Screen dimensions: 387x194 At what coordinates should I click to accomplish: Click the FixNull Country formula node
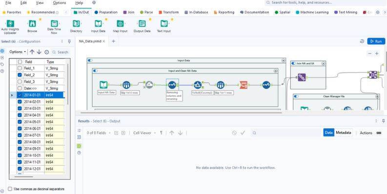pos(198,85)
